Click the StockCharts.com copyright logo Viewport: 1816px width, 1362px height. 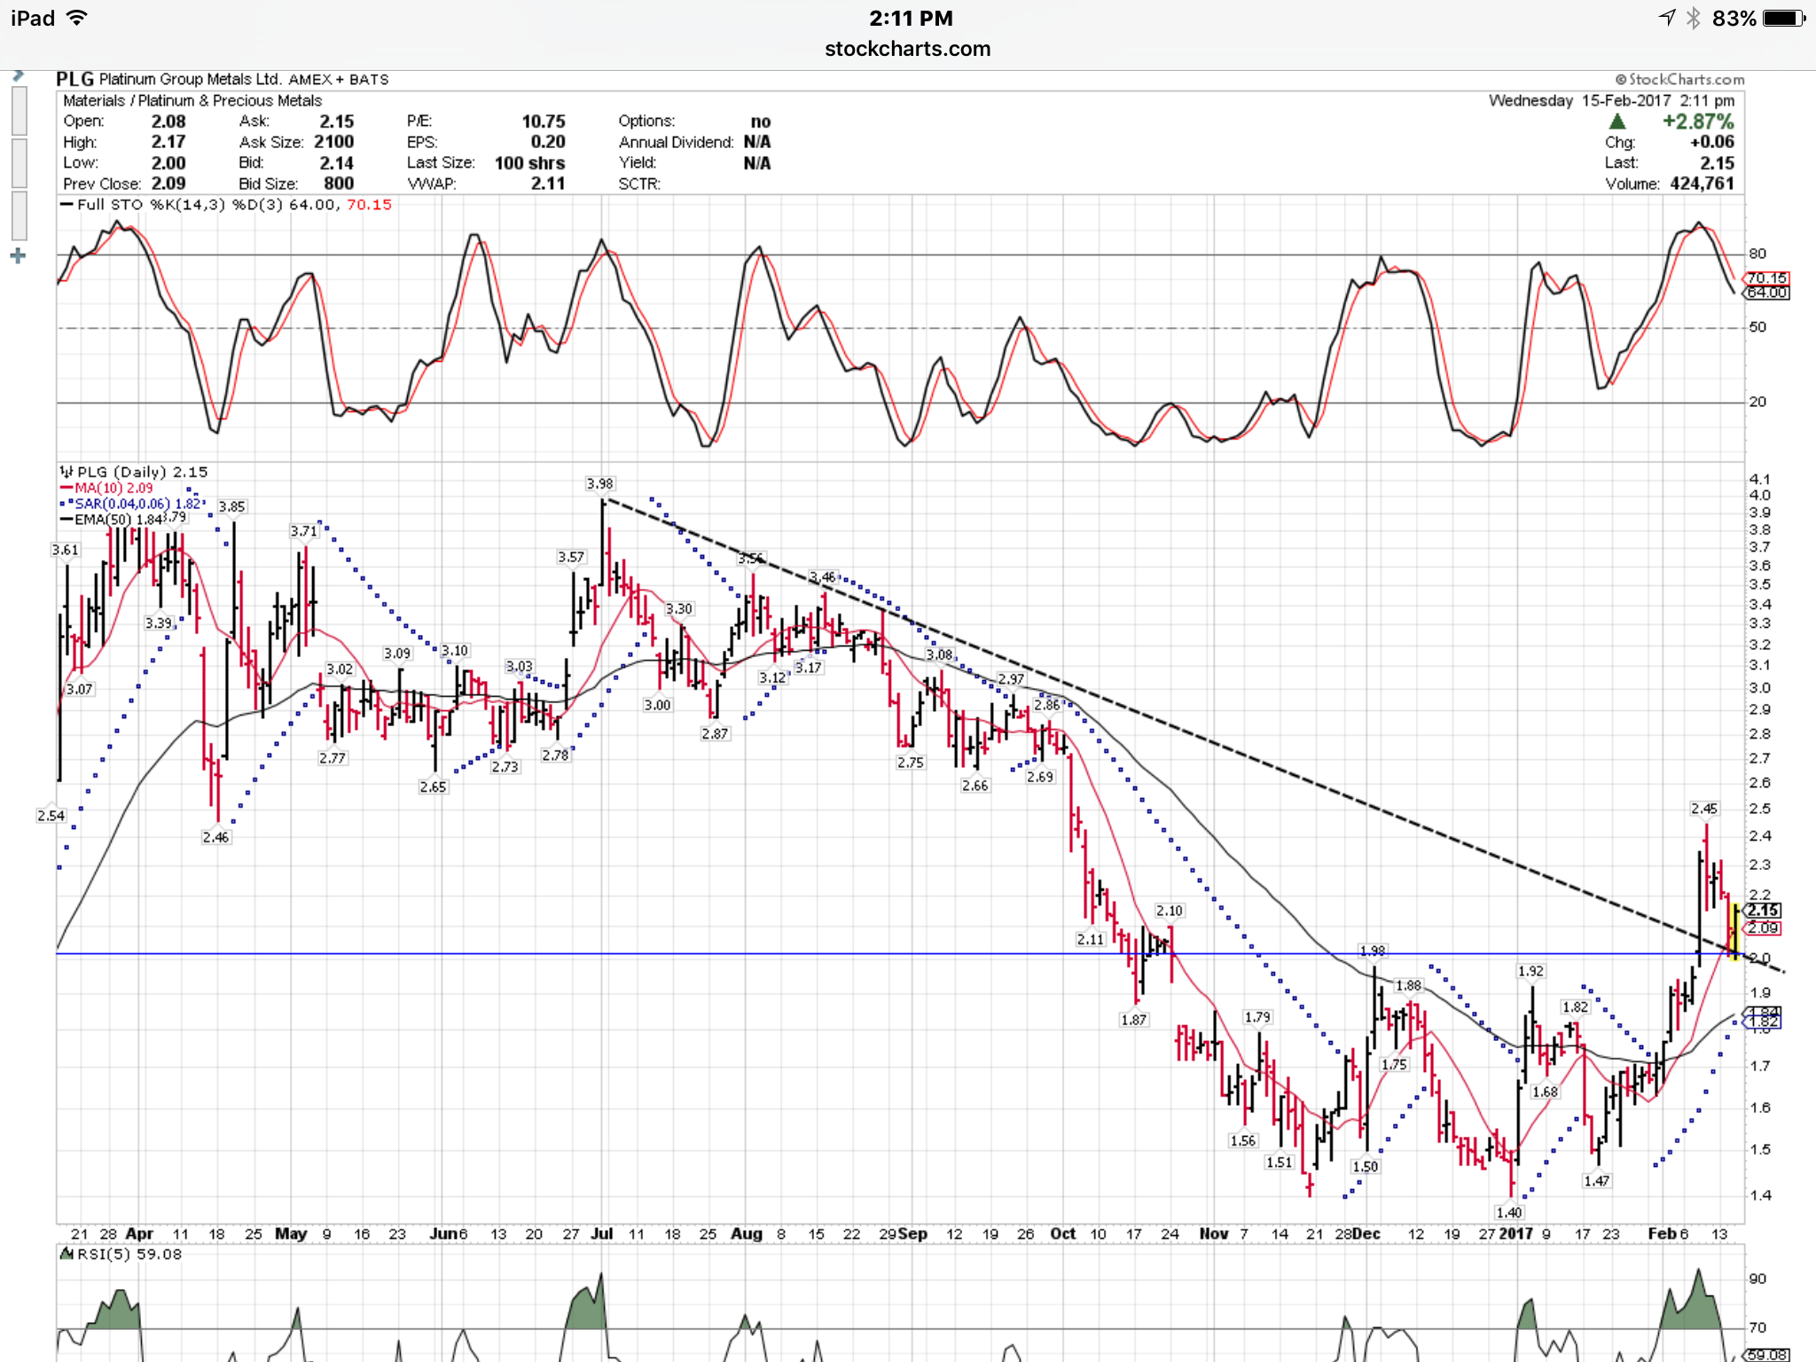(1679, 80)
